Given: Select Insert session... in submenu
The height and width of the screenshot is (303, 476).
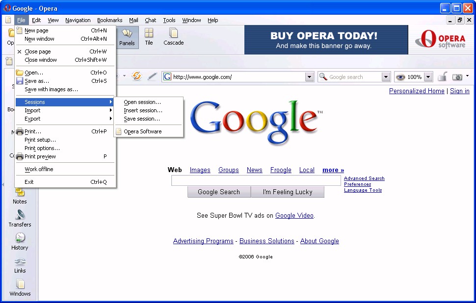Looking at the screenshot, I should (149, 110).
